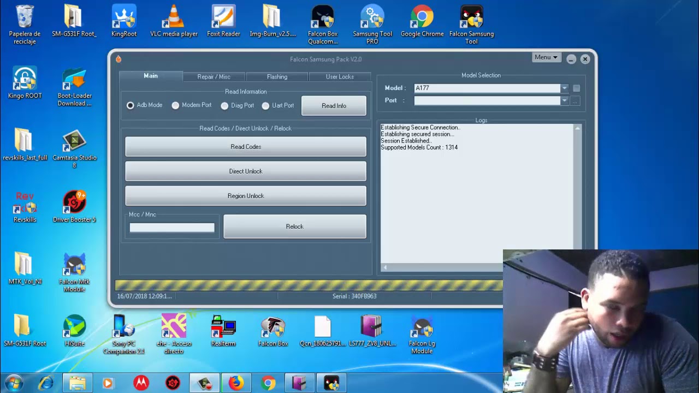Launch the Falcon Lg Module shortcut
699x393 pixels.
coord(422,335)
